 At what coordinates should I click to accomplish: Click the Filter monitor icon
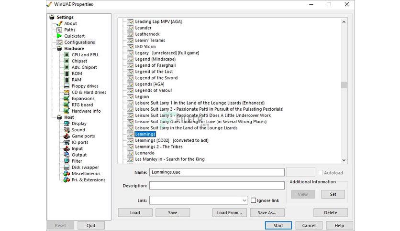point(67,161)
